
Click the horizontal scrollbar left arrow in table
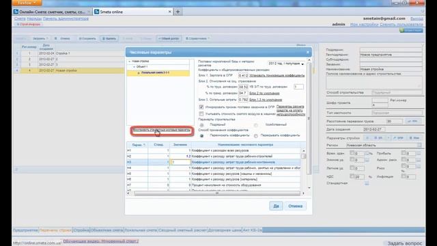[128, 193]
